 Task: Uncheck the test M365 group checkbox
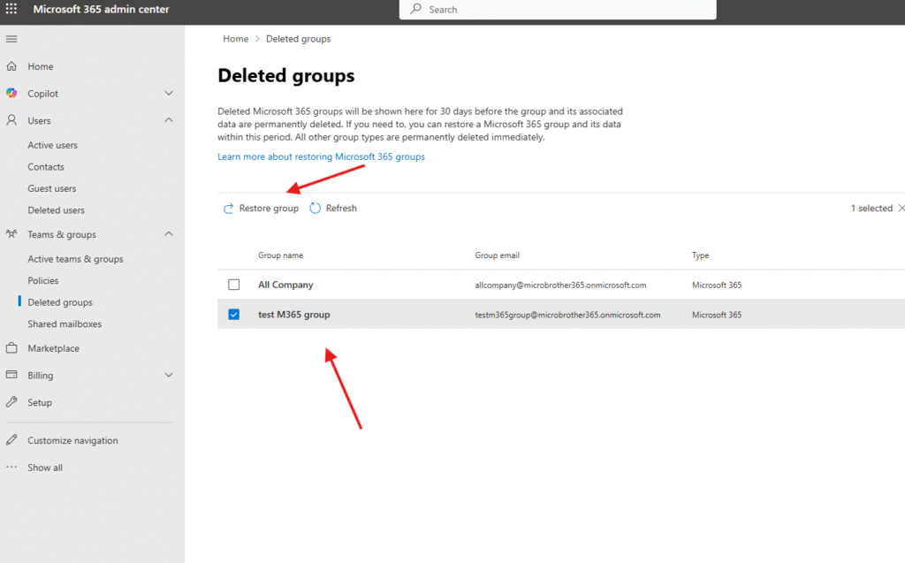pyautogui.click(x=234, y=314)
